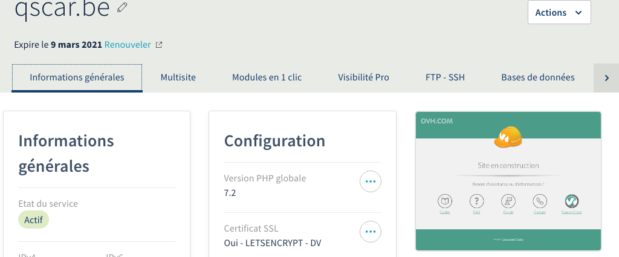Click the pencil icon beside qscar.be
Screen dimensions: 619x257
[x=123, y=7]
